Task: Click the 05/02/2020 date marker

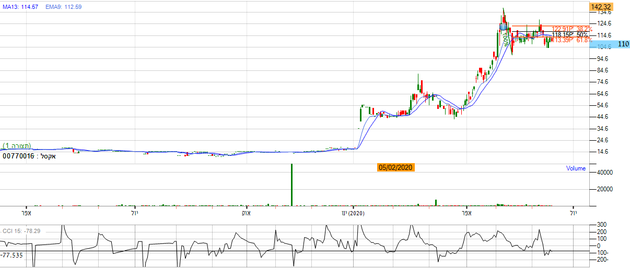Action: coord(395,167)
